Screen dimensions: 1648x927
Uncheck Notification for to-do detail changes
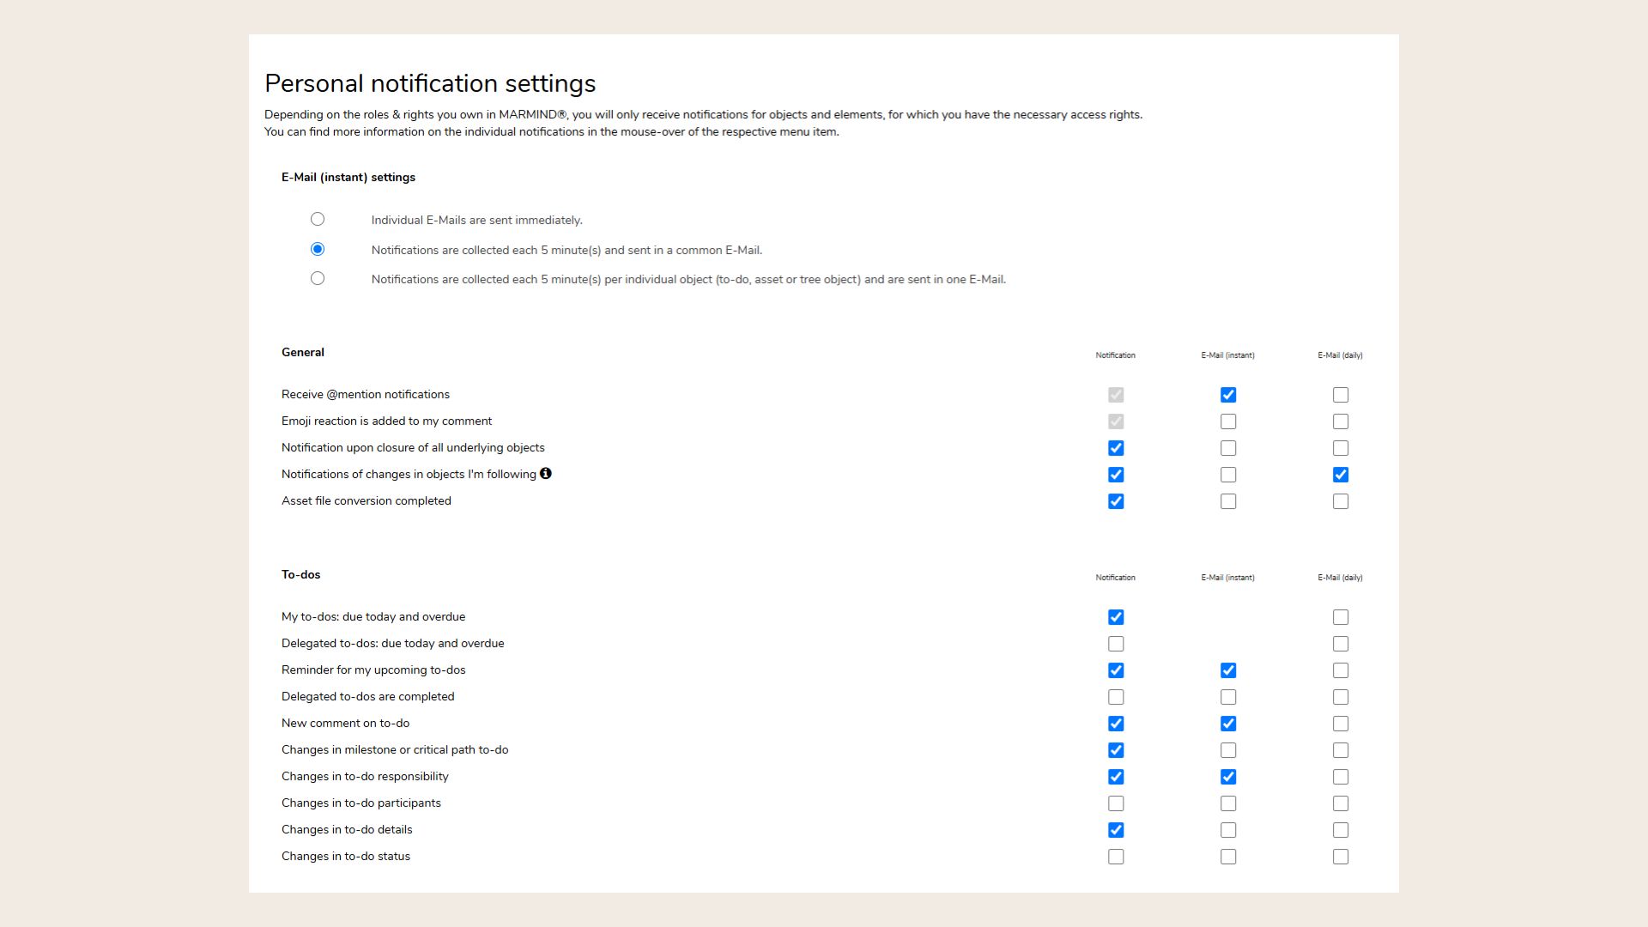tap(1116, 830)
